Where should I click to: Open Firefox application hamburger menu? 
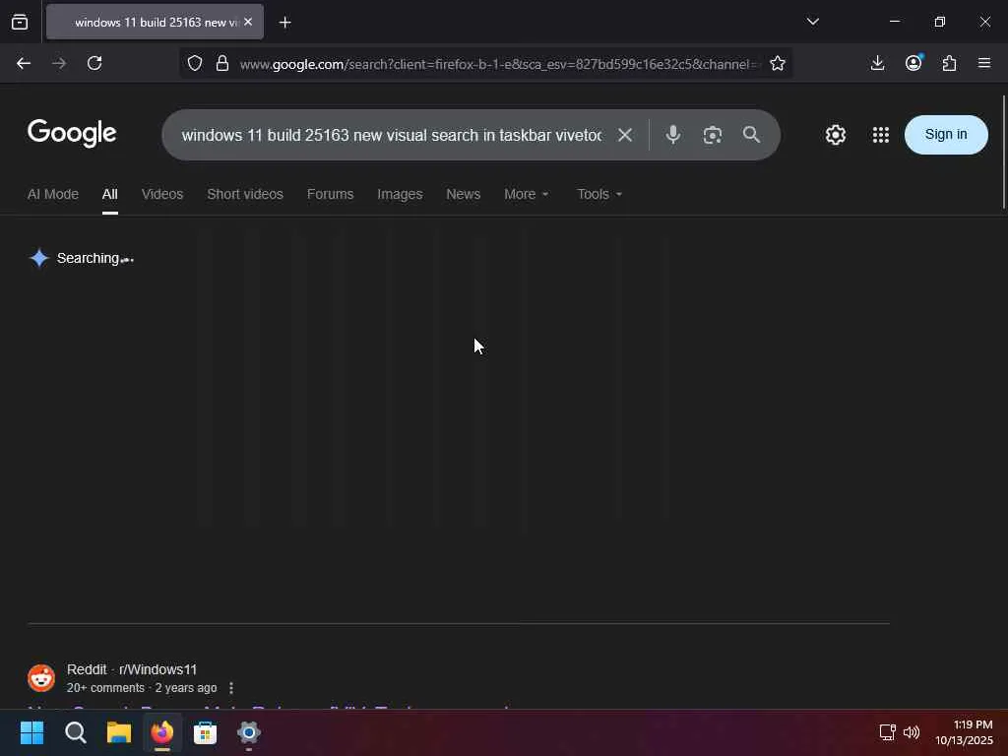(984, 63)
